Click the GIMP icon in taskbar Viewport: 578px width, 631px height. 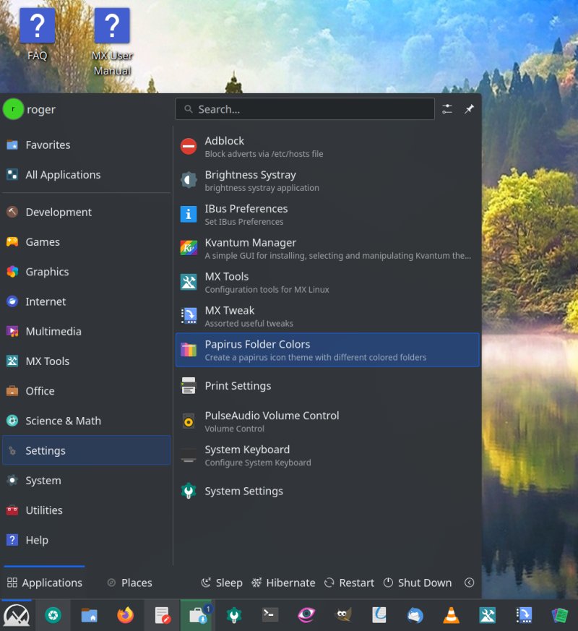(344, 615)
